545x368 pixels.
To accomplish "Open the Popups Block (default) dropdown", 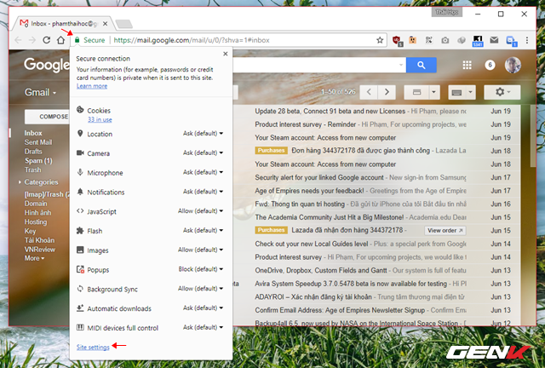I will 201,269.
